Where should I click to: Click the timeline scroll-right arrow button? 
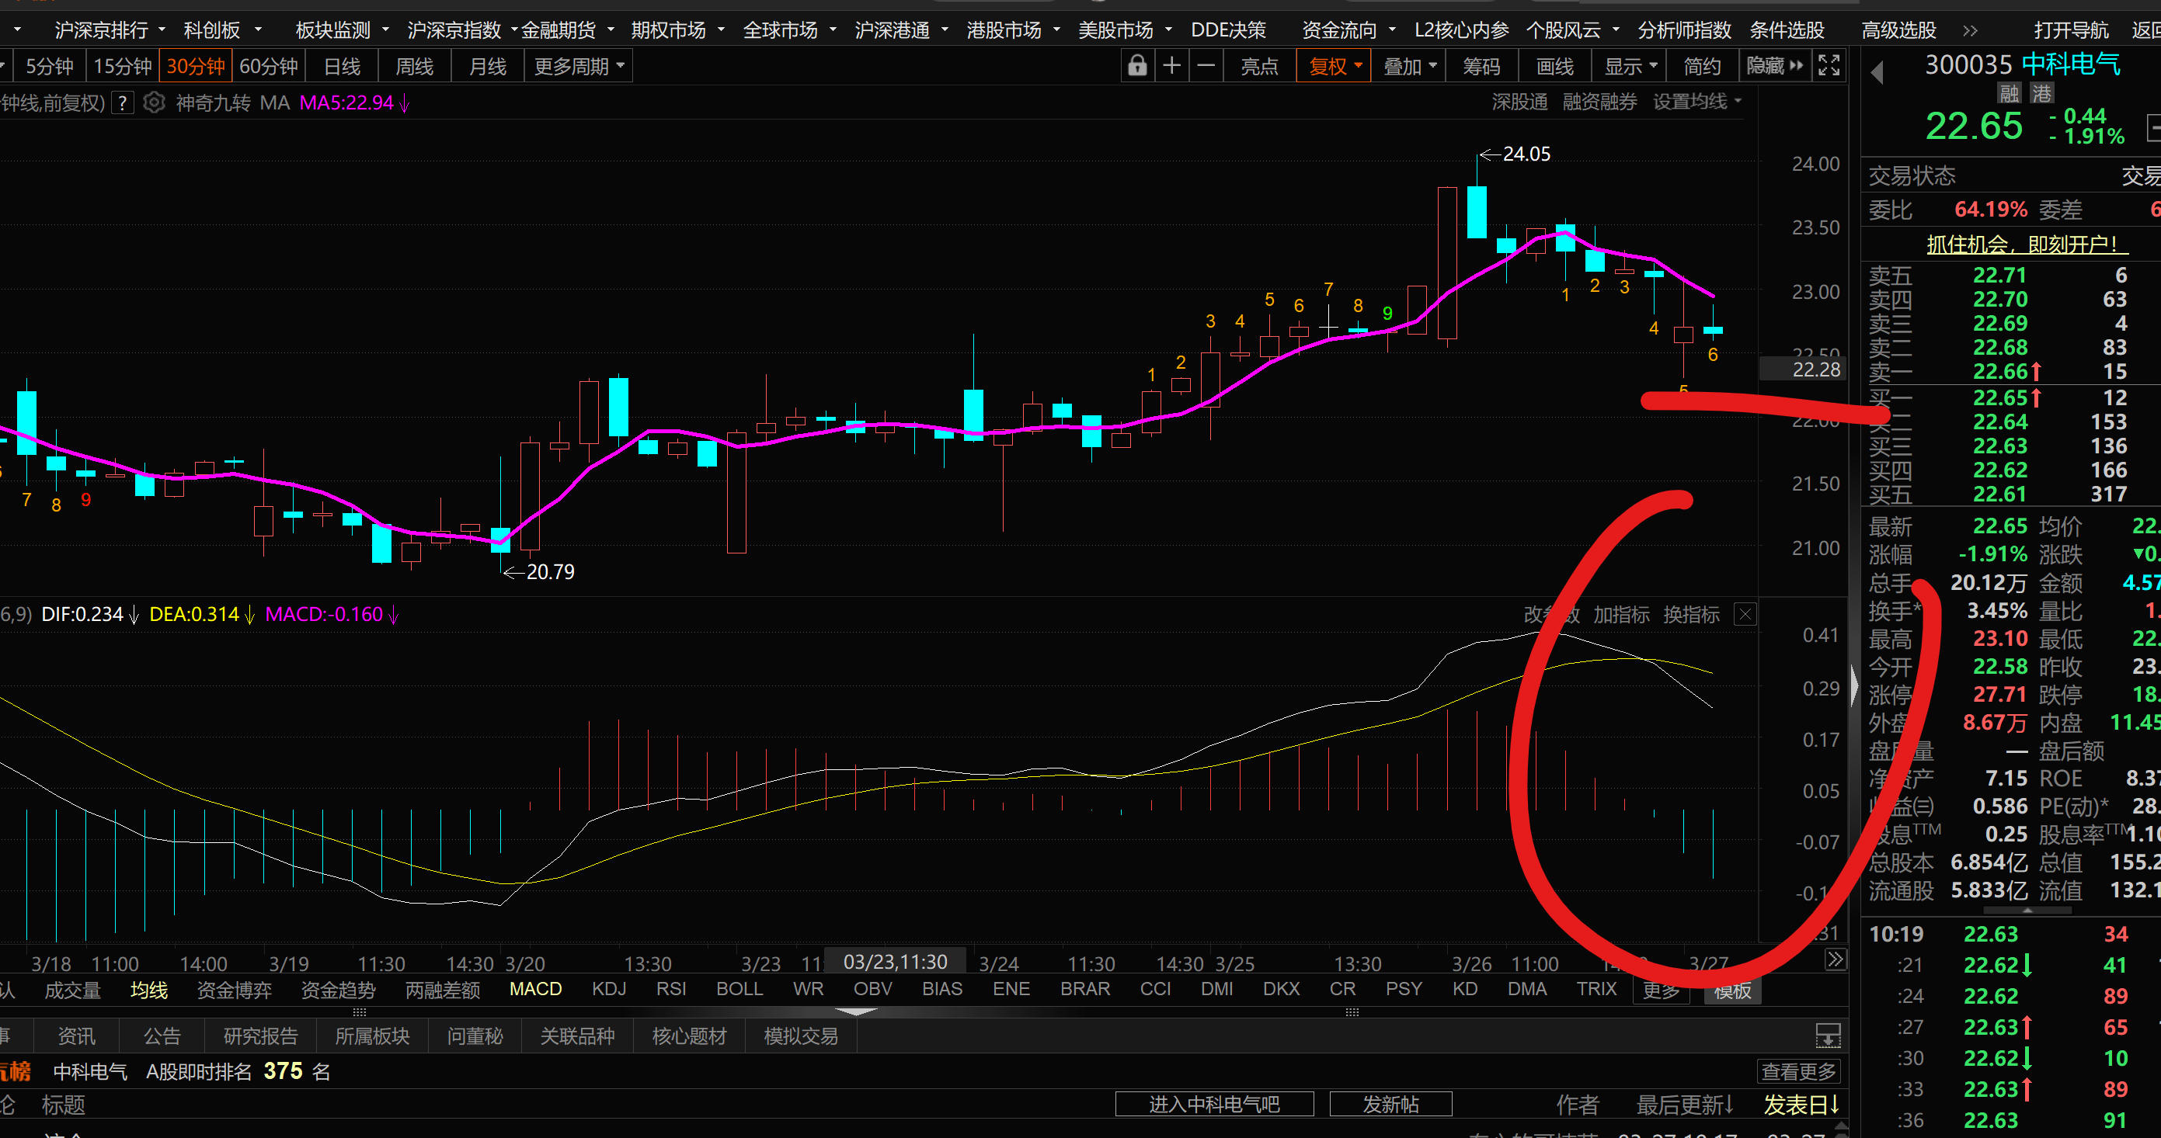tap(1835, 959)
